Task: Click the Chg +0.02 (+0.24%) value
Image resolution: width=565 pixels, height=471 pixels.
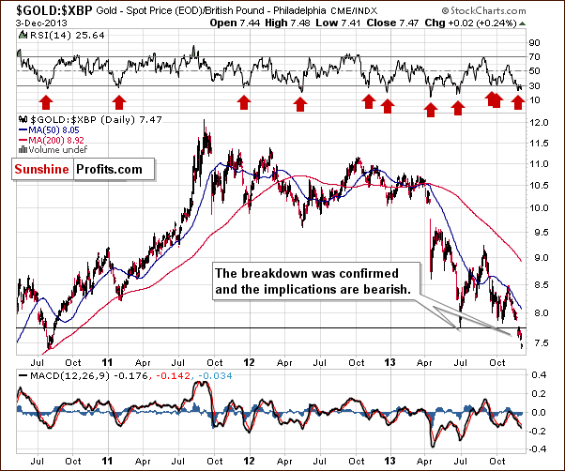Action: click(x=470, y=23)
